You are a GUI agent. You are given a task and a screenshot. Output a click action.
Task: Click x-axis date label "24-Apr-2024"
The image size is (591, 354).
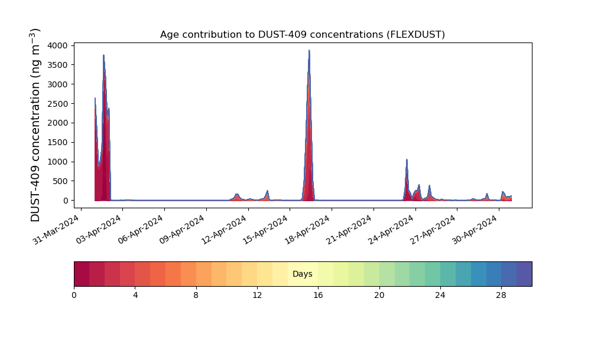[391, 230]
